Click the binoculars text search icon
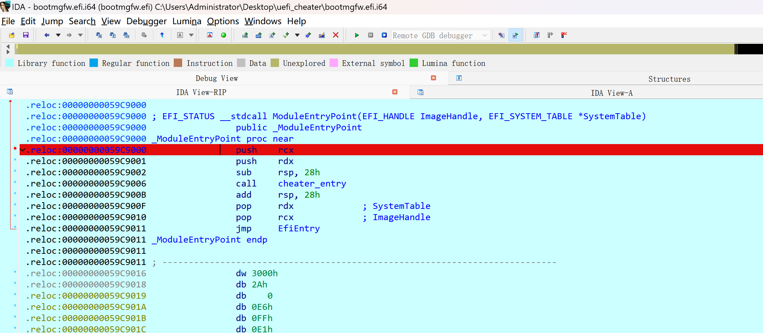This screenshot has height=333, width=763. [113, 35]
